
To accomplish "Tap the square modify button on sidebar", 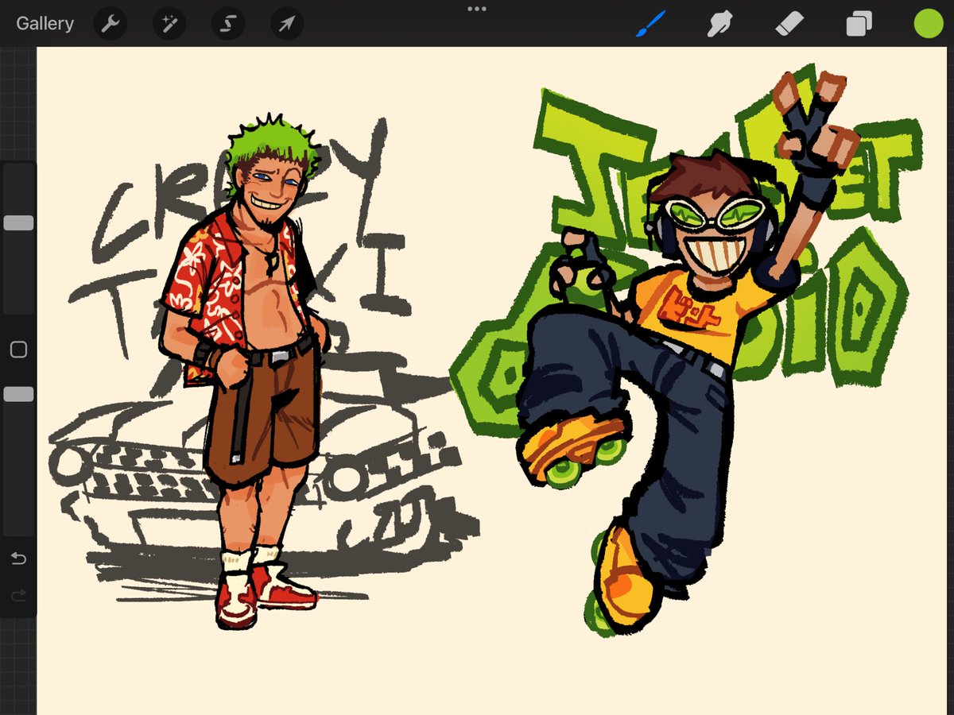I will click(x=18, y=350).
